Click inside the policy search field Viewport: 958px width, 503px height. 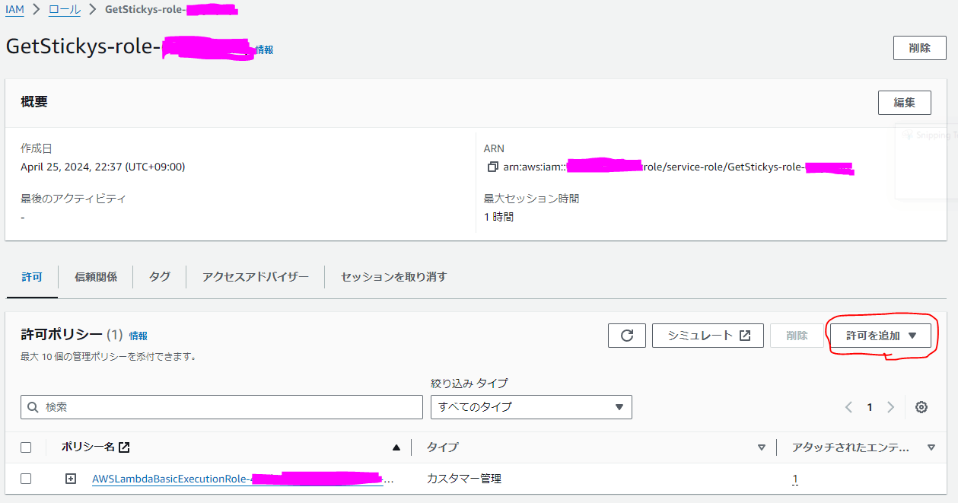tap(221, 407)
